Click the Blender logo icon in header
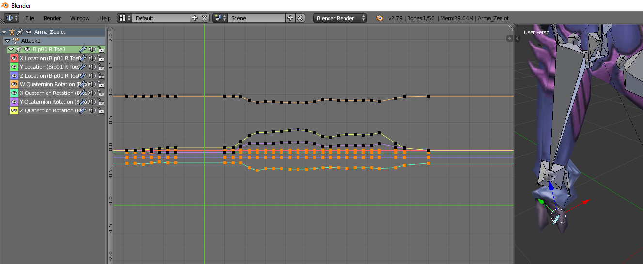 pos(379,18)
